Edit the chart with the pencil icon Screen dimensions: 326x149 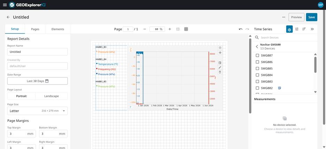point(220,67)
